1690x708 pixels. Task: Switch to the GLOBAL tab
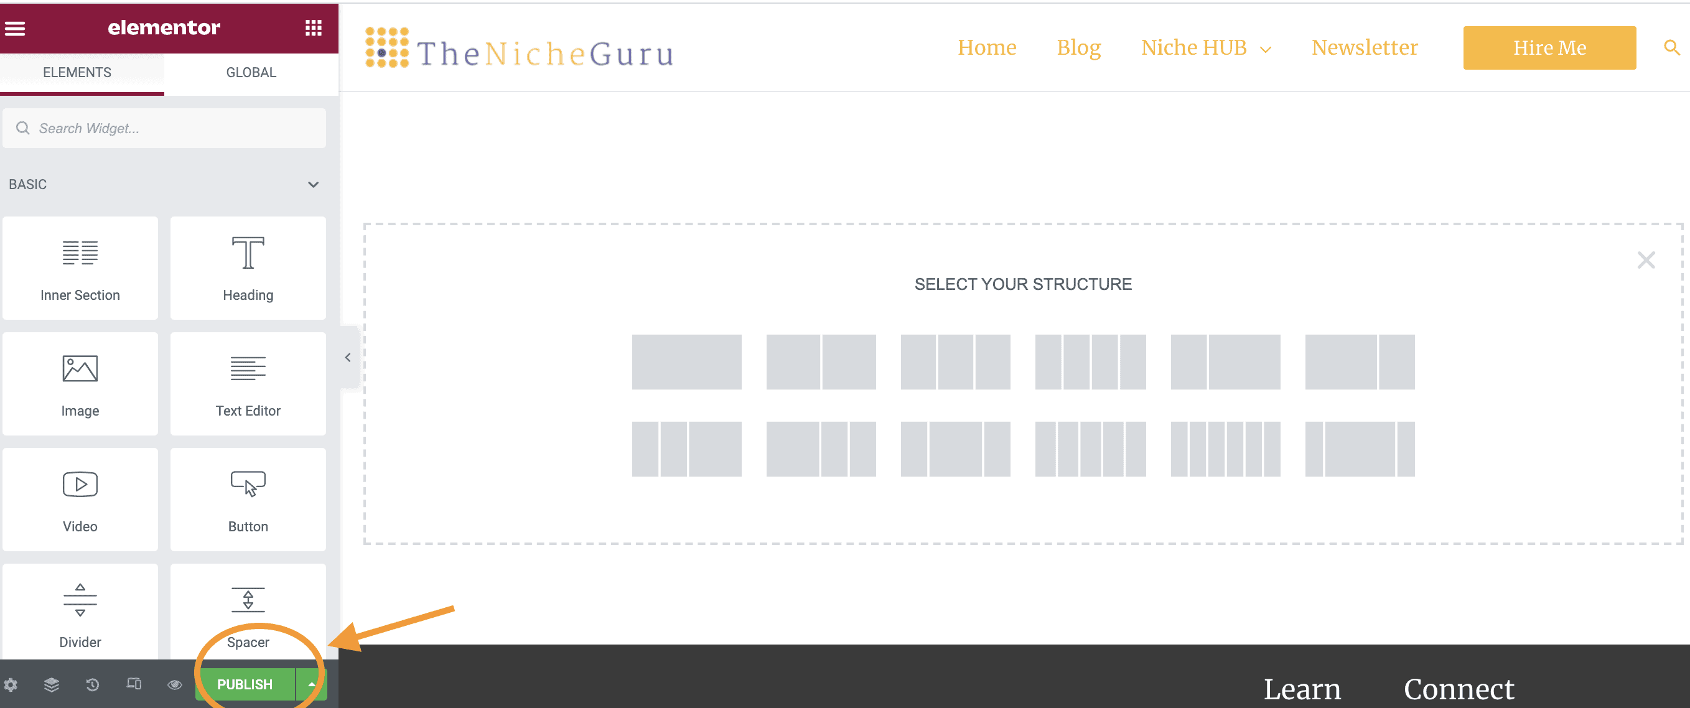pos(251,72)
